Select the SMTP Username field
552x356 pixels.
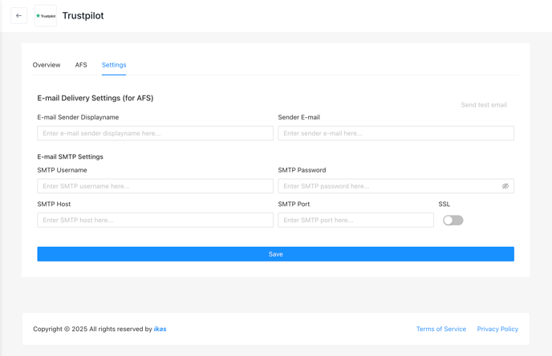point(156,186)
